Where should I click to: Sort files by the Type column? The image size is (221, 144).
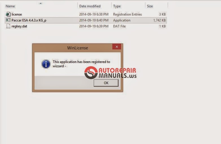click(x=117, y=6)
